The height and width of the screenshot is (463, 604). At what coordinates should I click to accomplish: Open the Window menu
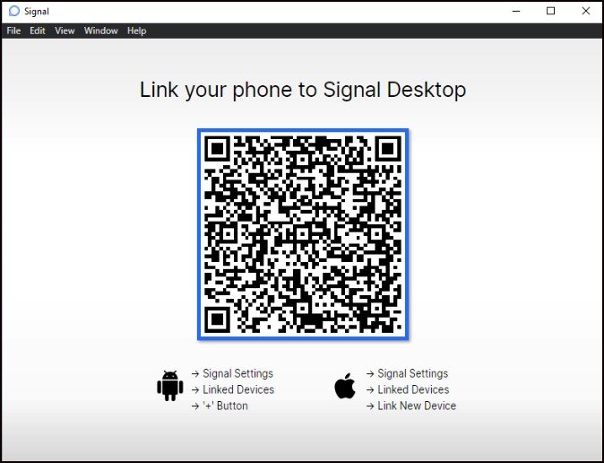coord(101,31)
